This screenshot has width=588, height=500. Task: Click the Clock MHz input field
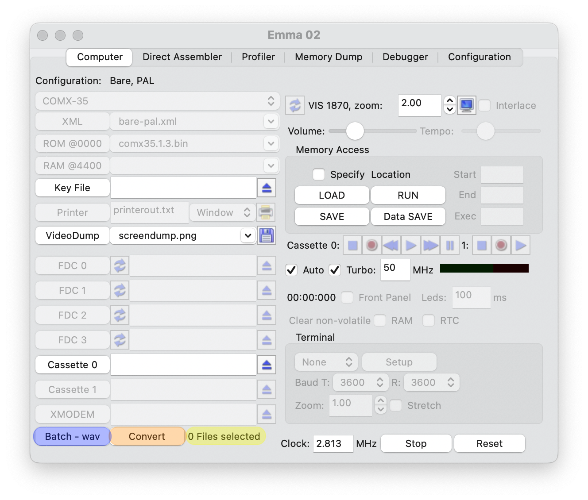pos(333,443)
